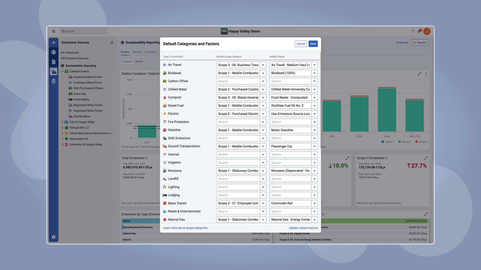Image resolution: width=481 pixels, height=270 pixels.
Task: Click the Carbon Offset scope search field
Action: tap(238, 81)
